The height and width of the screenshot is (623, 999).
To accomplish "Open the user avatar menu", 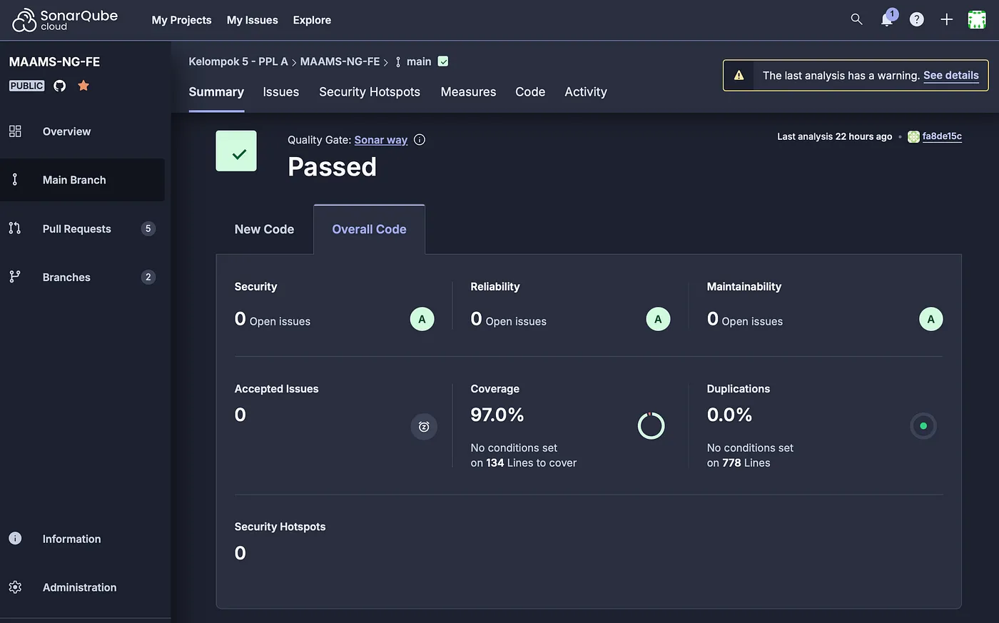I will (x=976, y=19).
